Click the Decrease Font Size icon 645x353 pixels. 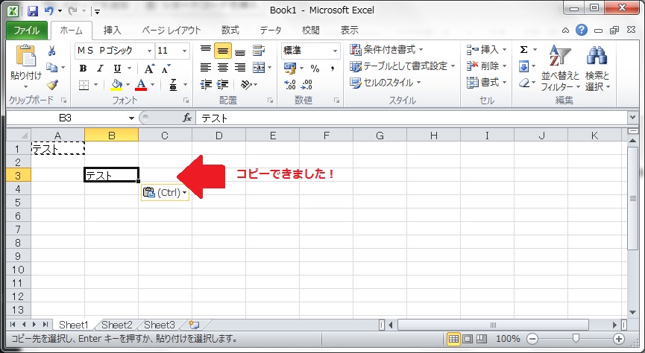coord(166,69)
